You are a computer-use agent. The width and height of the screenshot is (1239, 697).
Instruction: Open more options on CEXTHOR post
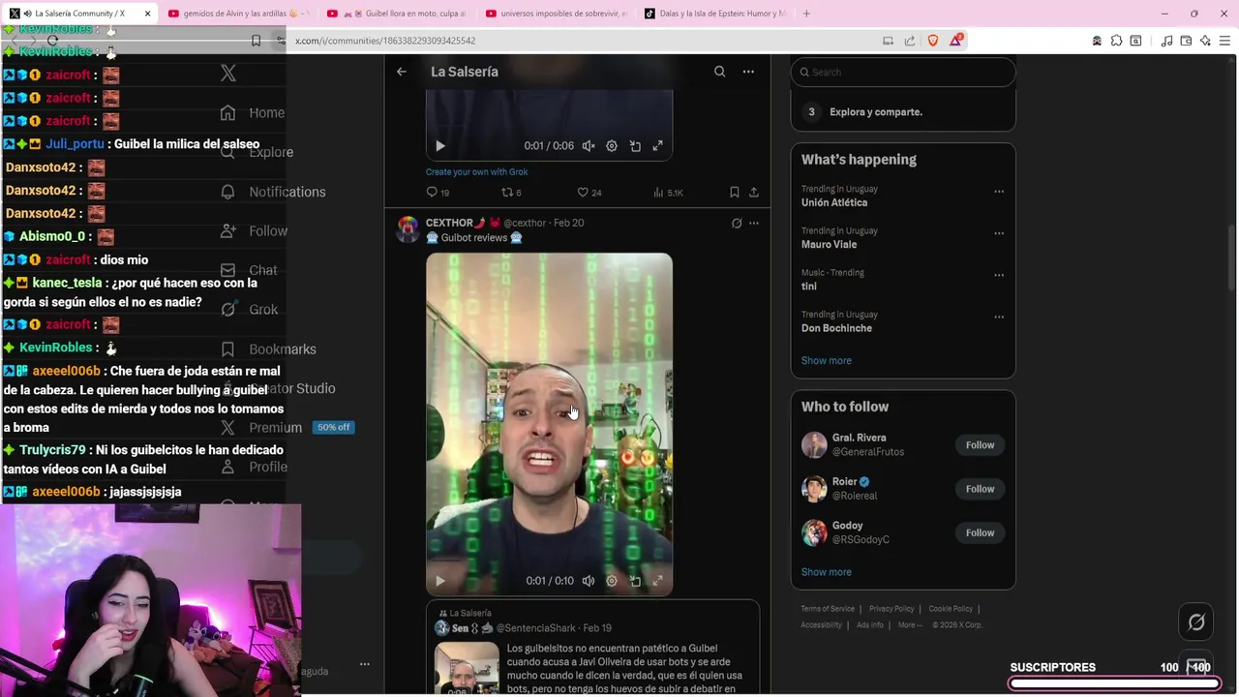click(754, 224)
